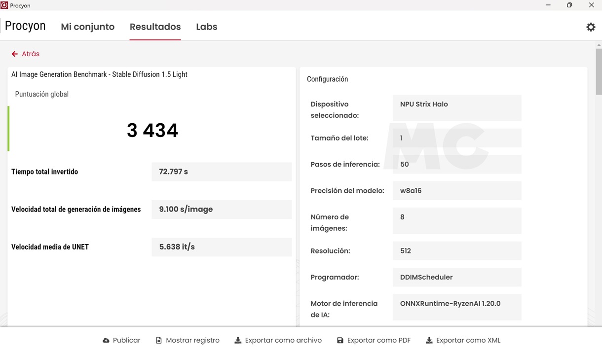Click the Procyon logo text in header
The height and width of the screenshot is (353, 602).
tap(25, 26)
